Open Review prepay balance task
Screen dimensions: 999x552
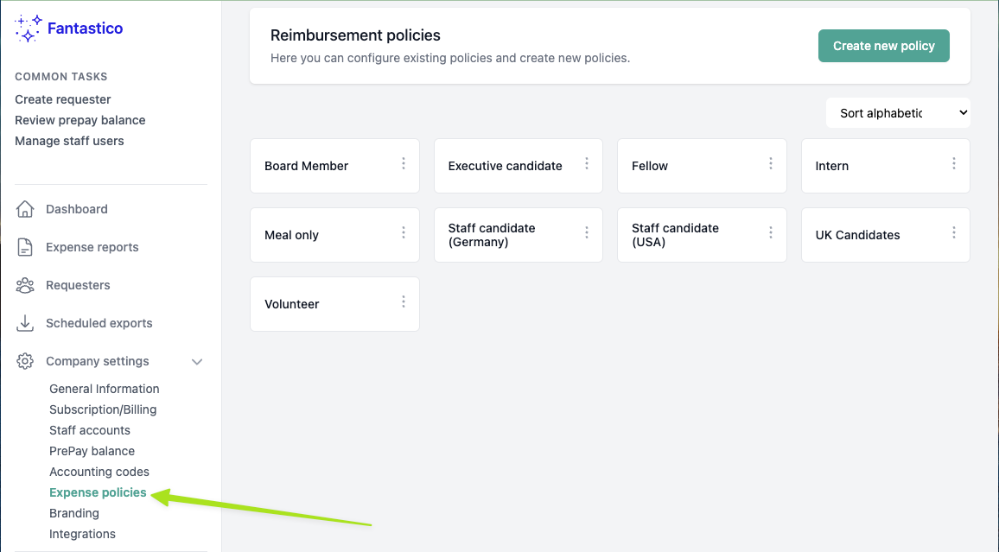coord(80,120)
